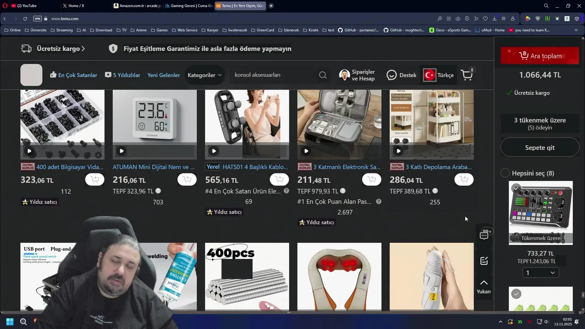
Task: Open the neck massager product image
Action: point(339,277)
